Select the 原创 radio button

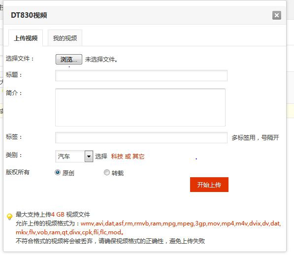coord(58,172)
